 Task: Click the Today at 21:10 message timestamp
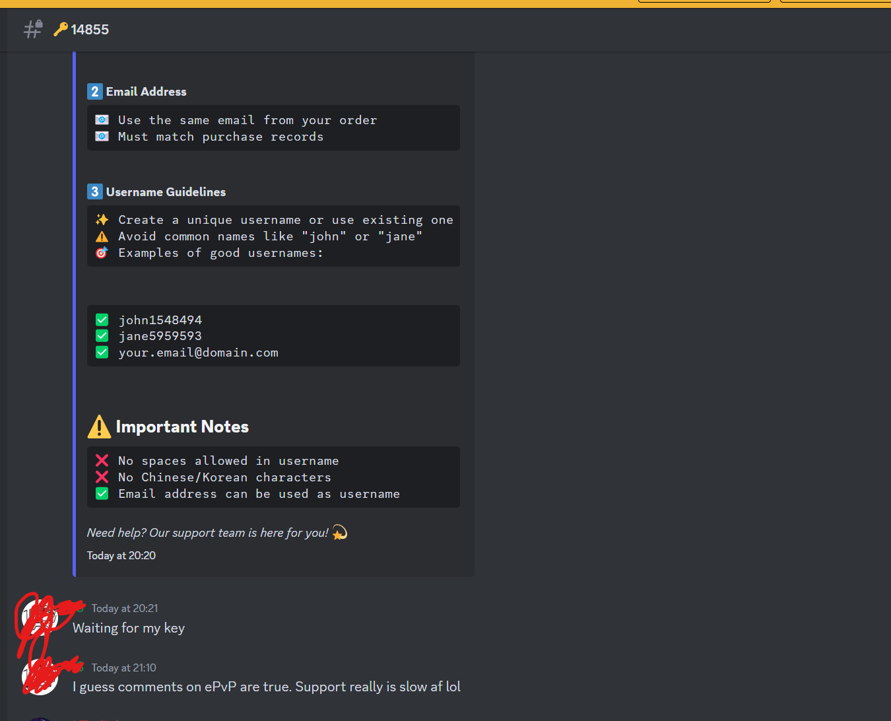[124, 668]
